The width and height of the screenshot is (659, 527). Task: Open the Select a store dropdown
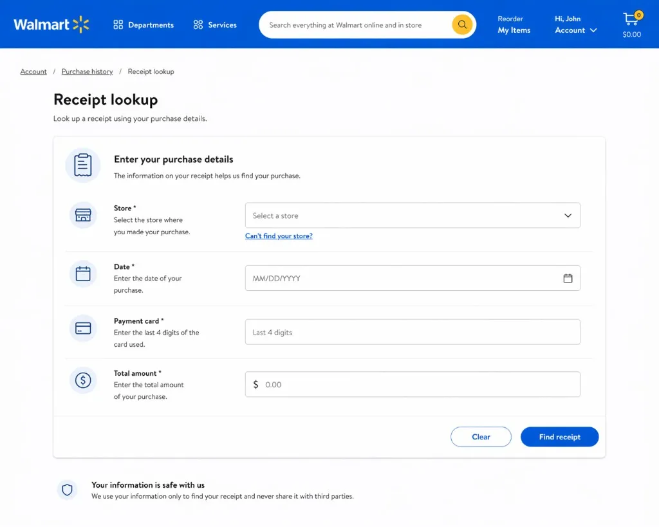[x=413, y=215]
